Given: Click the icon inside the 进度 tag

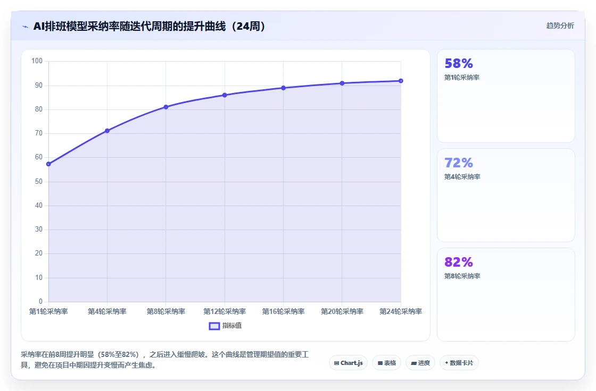Looking at the screenshot, I should coord(414,363).
